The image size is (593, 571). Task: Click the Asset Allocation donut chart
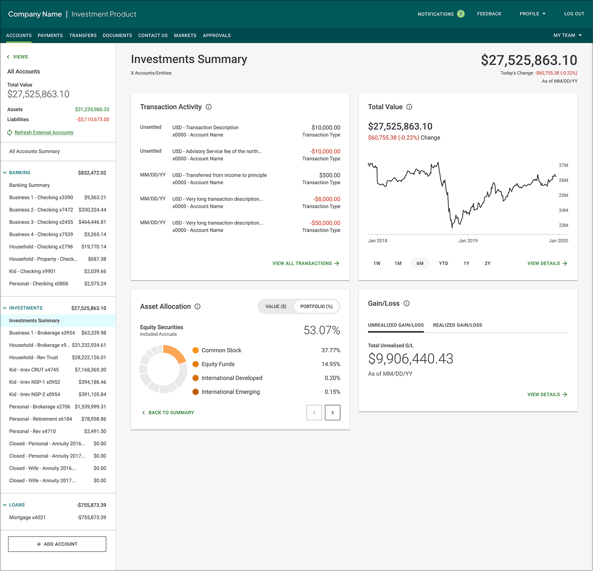click(163, 369)
